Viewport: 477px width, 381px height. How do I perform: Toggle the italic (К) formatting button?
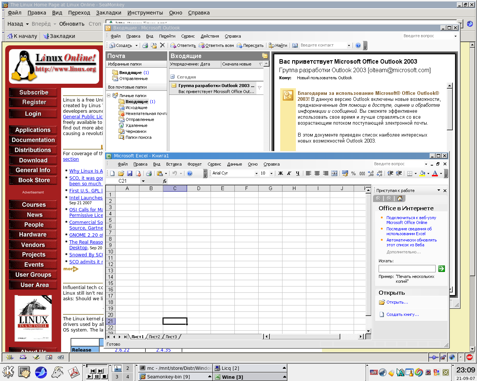289,173
